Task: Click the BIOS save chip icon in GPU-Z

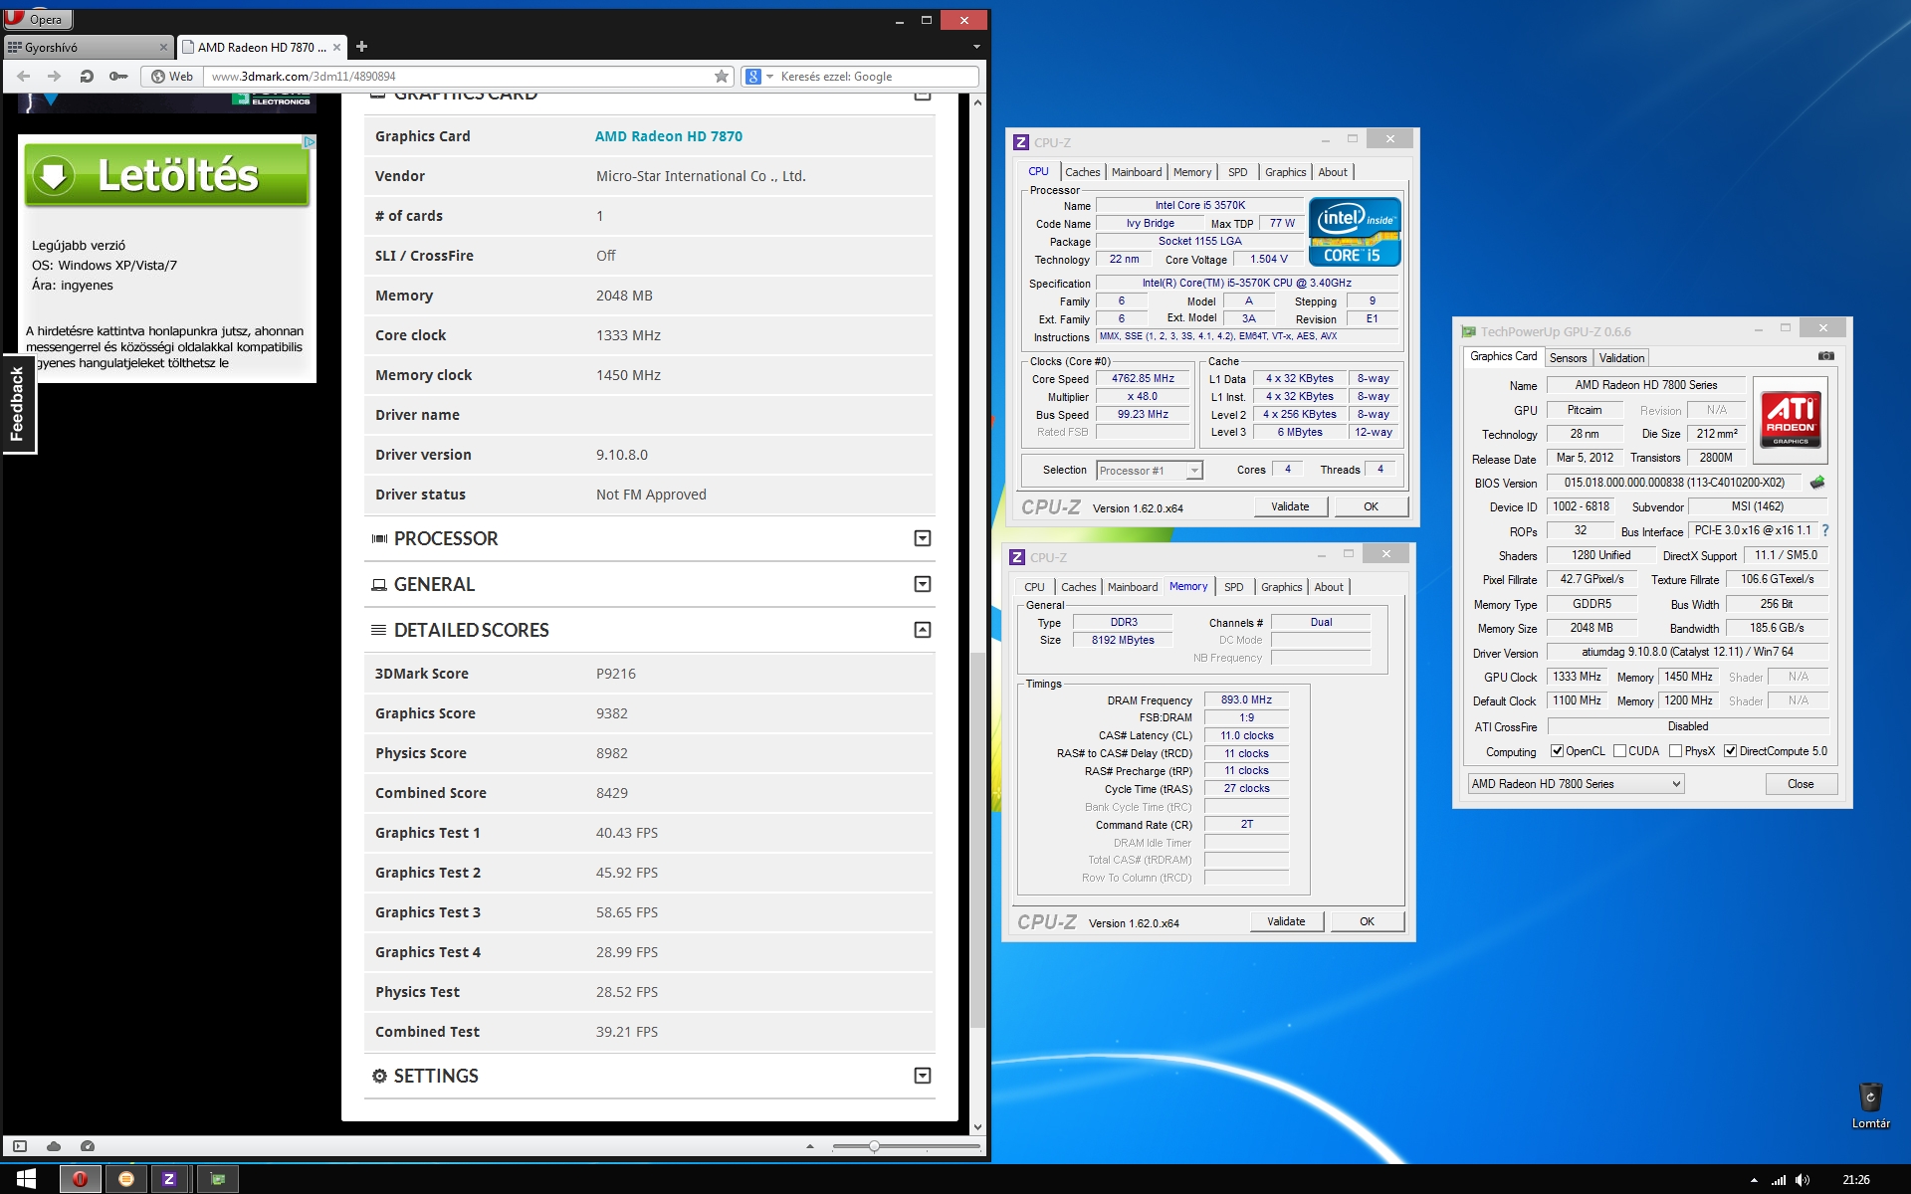Action: point(1817,483)
